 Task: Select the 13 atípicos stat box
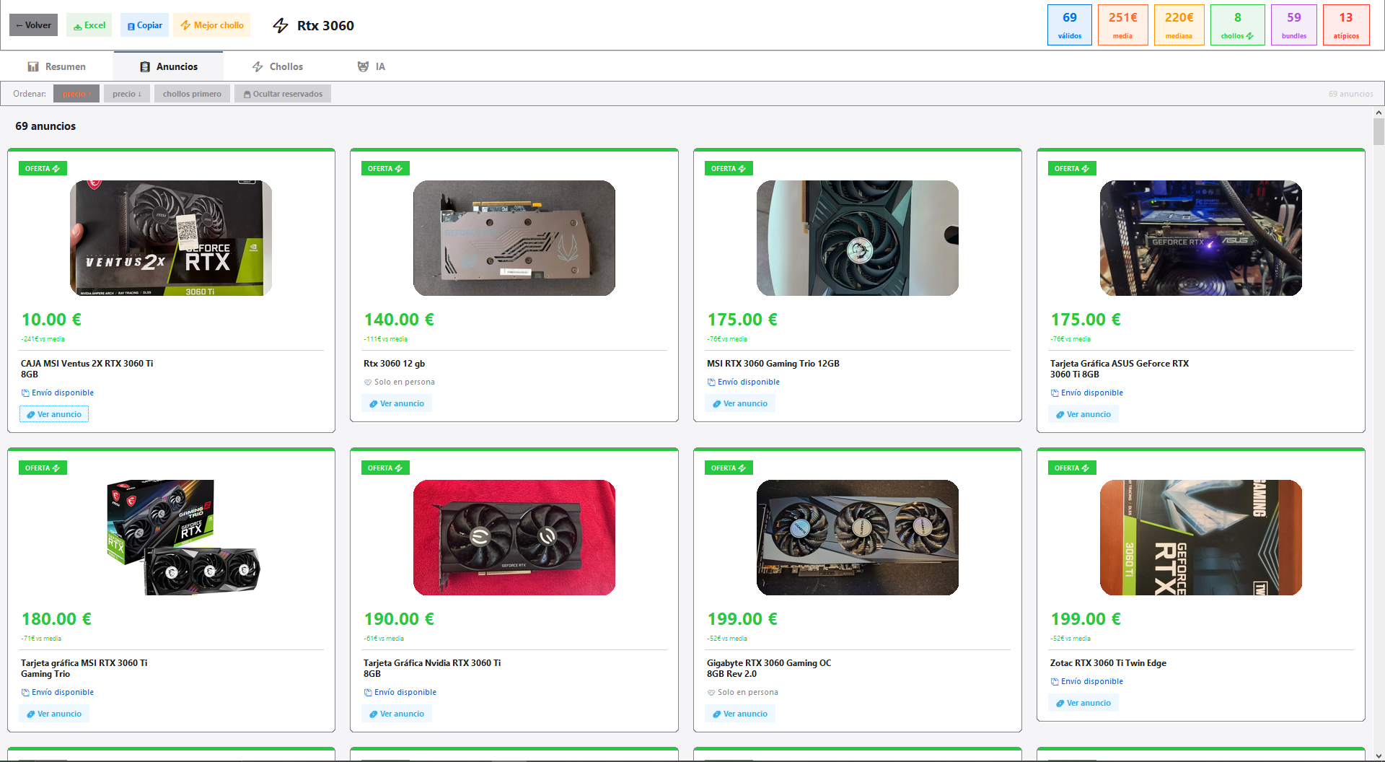(1346, 25)
